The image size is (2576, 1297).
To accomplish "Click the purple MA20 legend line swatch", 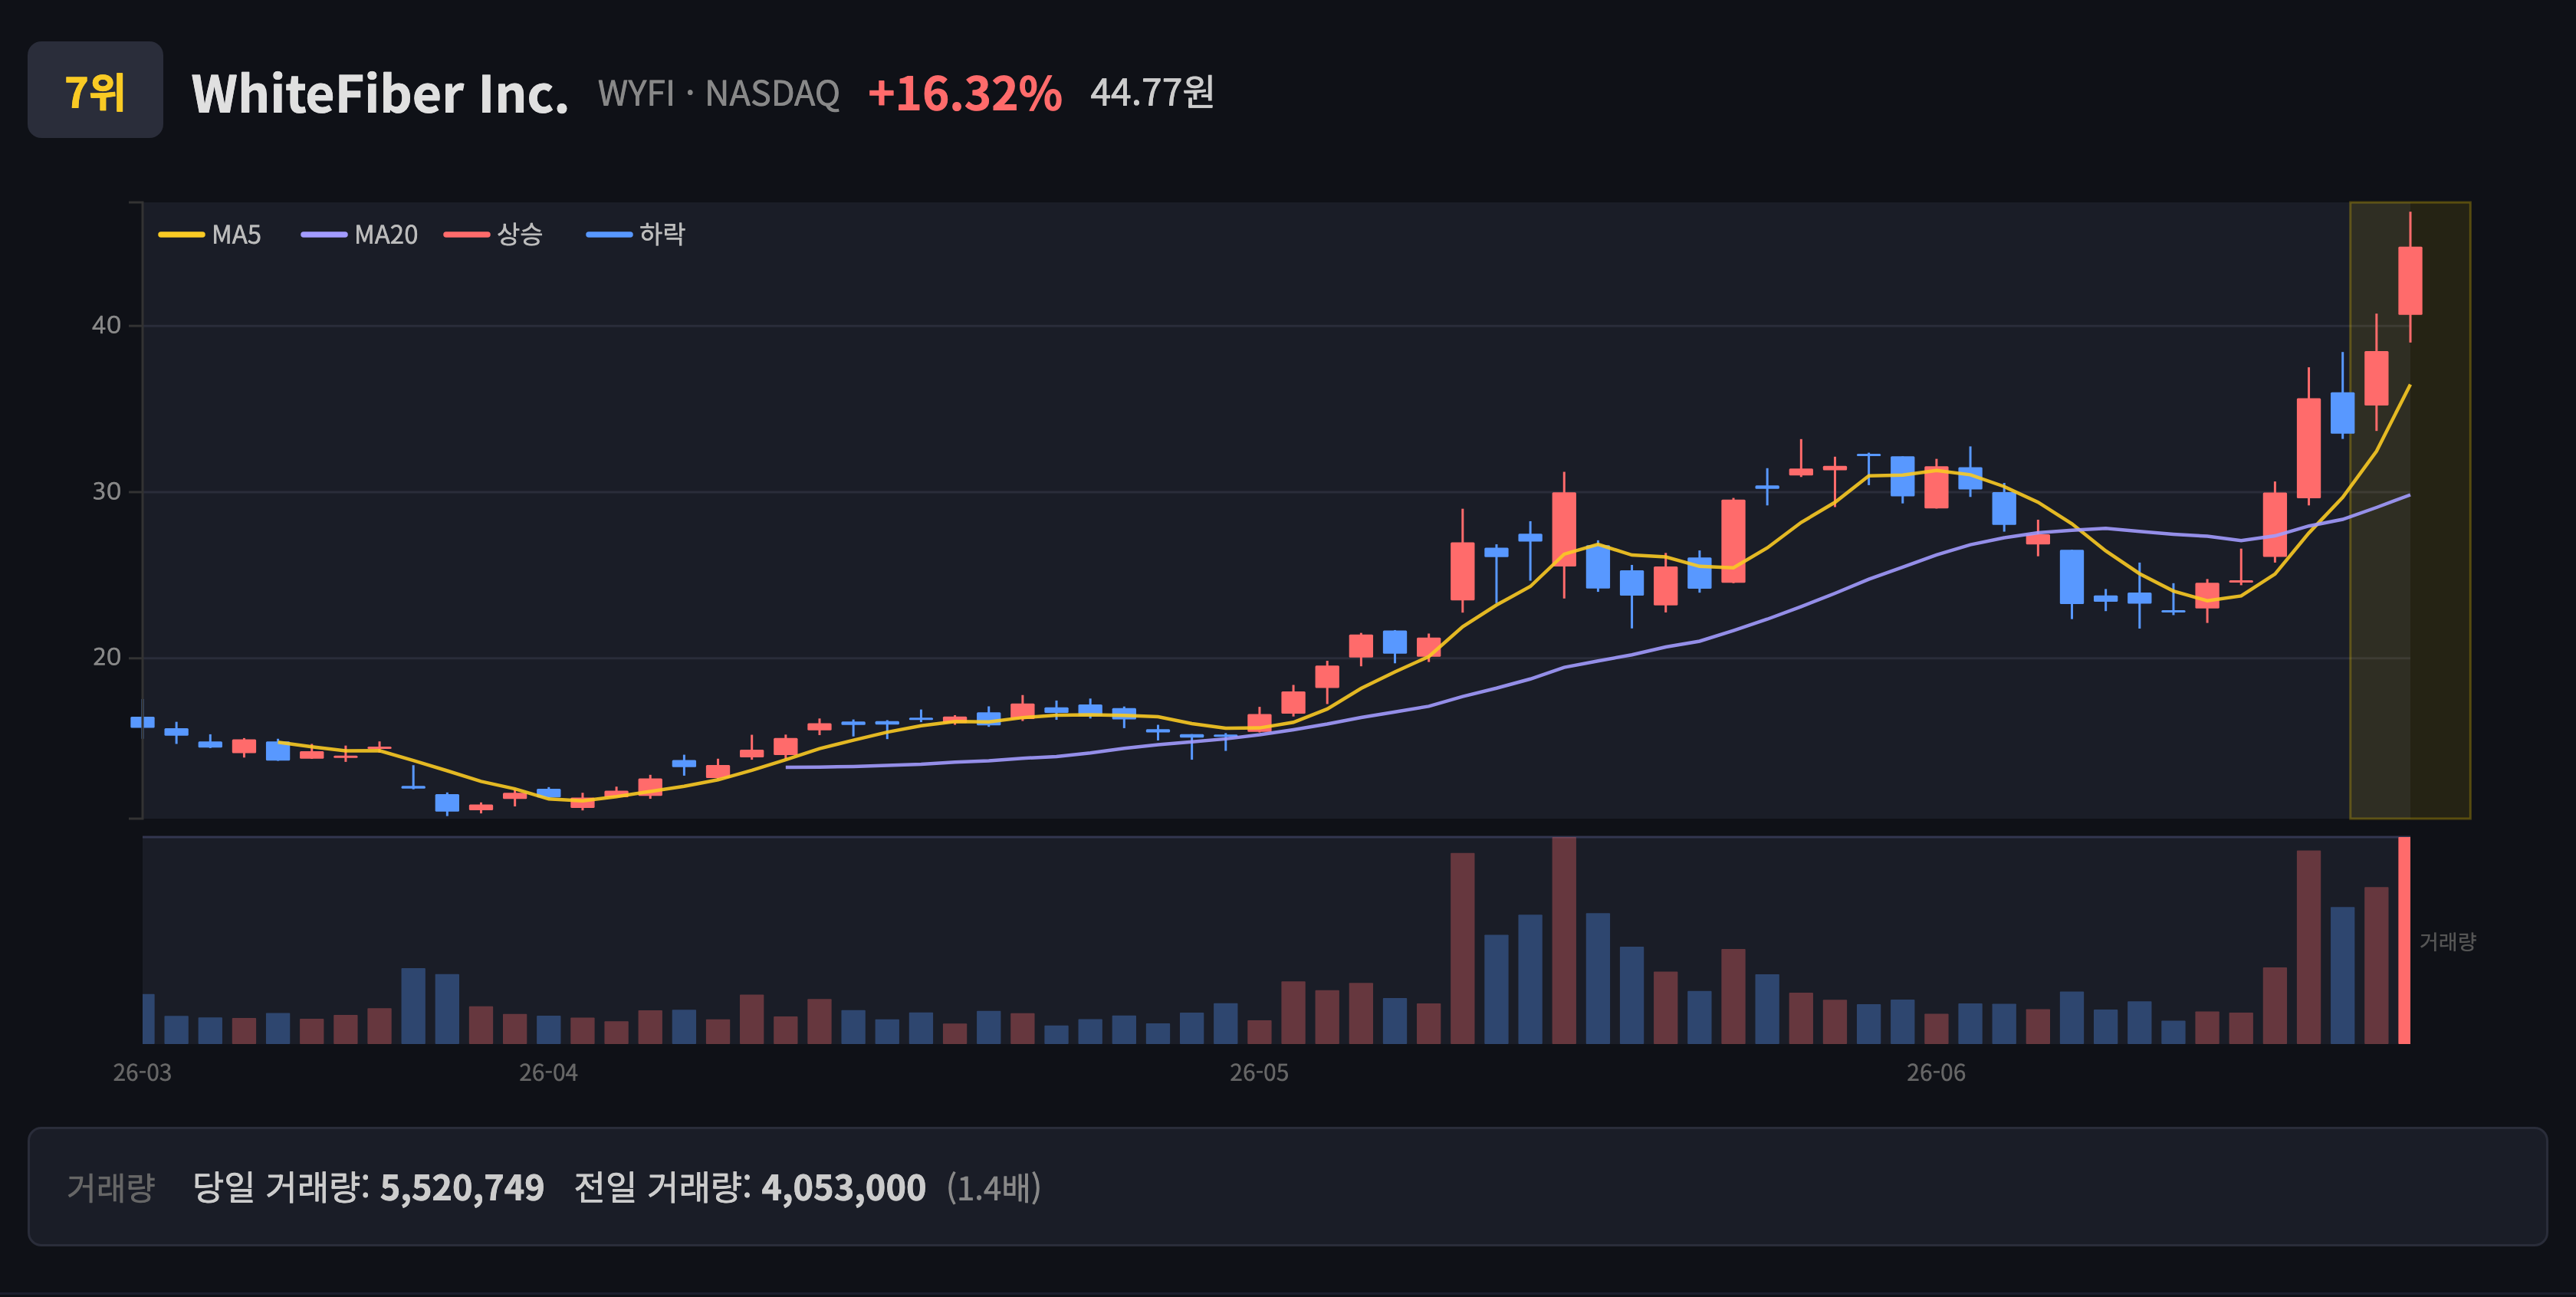I will click(x=324, y=235).
